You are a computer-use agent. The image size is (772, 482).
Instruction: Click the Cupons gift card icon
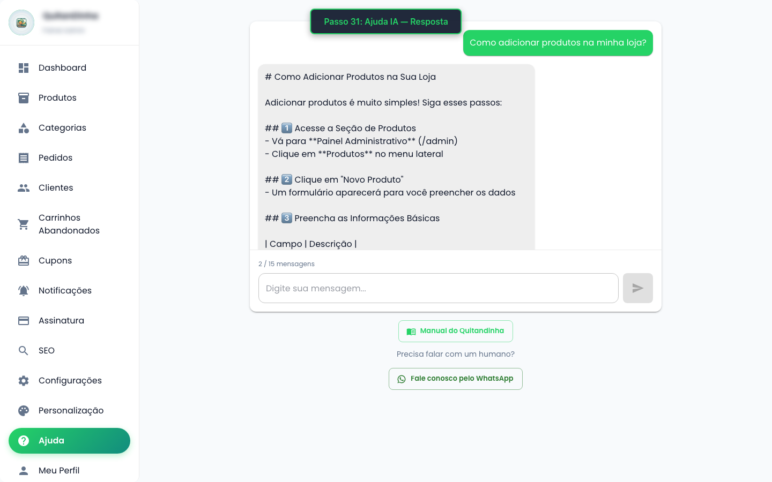24,261
